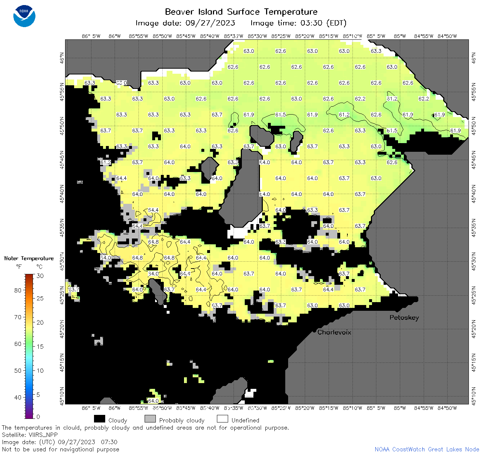Click the °F unit label on scale
The width and height of the screenshot is (483, 455).
(19, 267)
